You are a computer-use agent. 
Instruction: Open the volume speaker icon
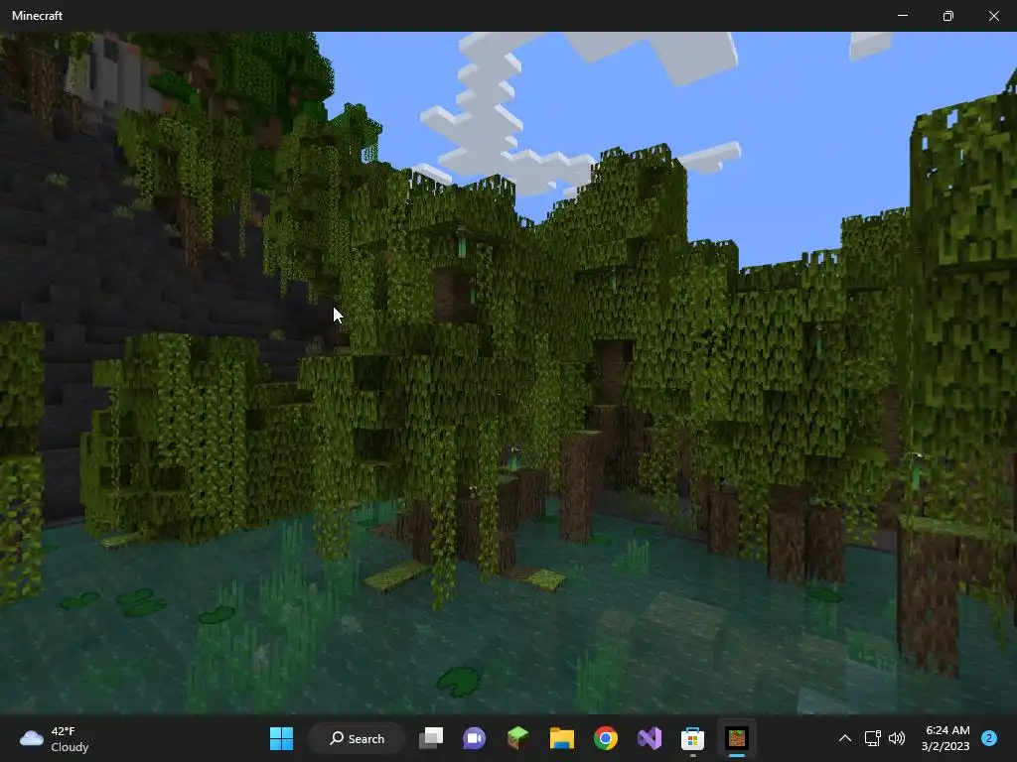897,738
